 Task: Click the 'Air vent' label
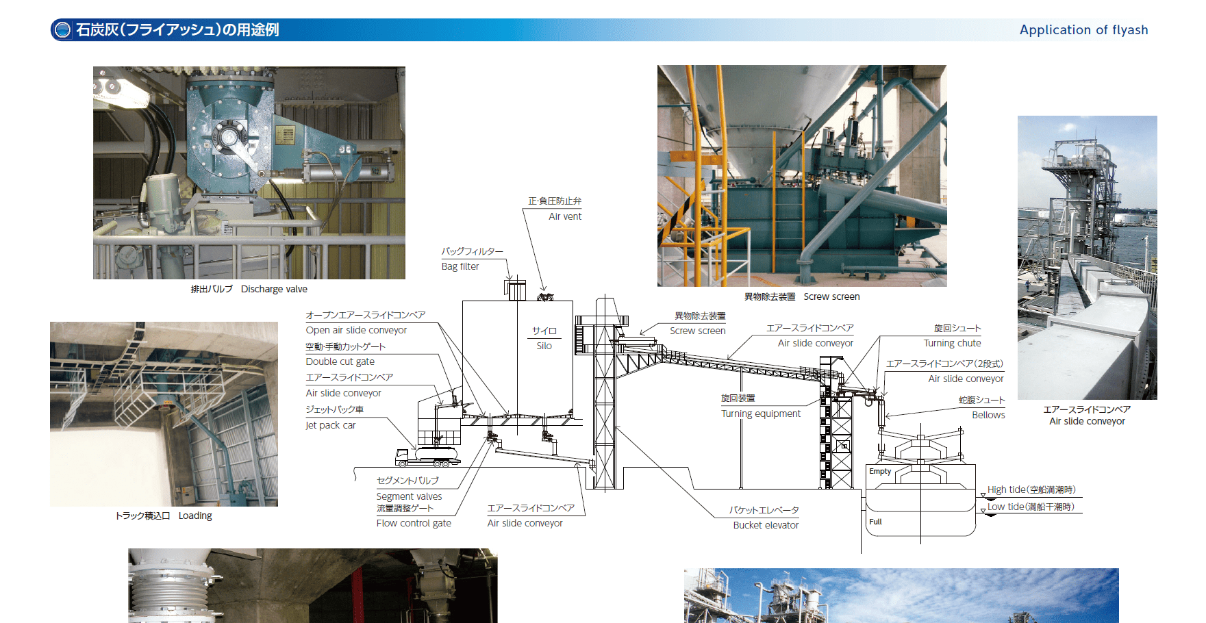tap(565, 216)
